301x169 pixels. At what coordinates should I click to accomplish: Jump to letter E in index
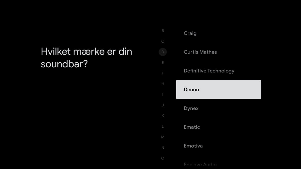163,63
